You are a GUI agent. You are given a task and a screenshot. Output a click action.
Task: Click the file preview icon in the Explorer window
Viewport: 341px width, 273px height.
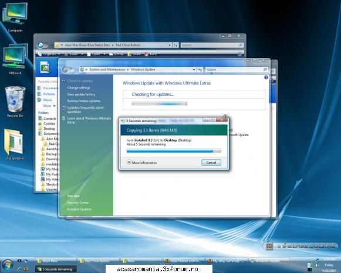45,67
